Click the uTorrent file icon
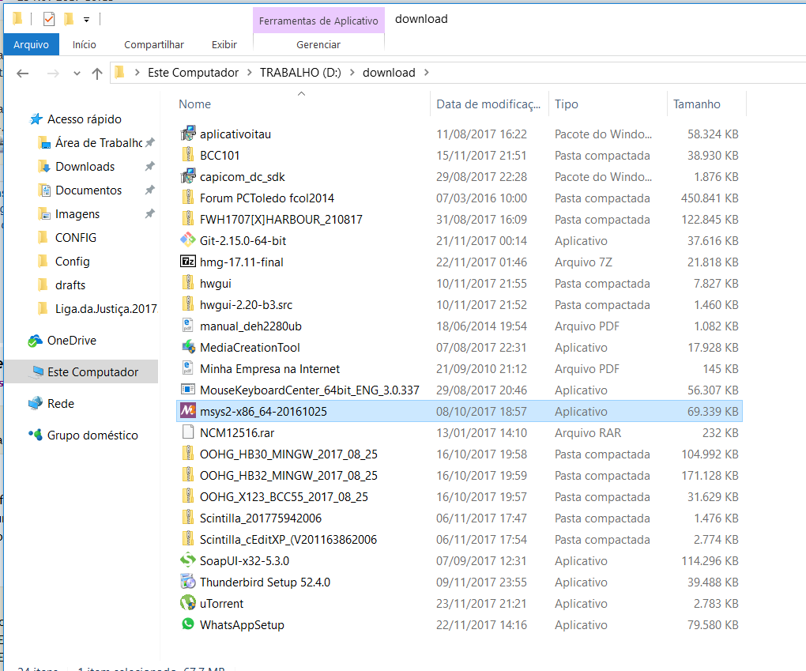The height and width of the screenshot is (671, 806). click(187, 603)
